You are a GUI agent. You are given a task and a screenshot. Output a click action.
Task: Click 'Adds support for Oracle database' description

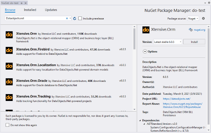(x=47, y=85)
